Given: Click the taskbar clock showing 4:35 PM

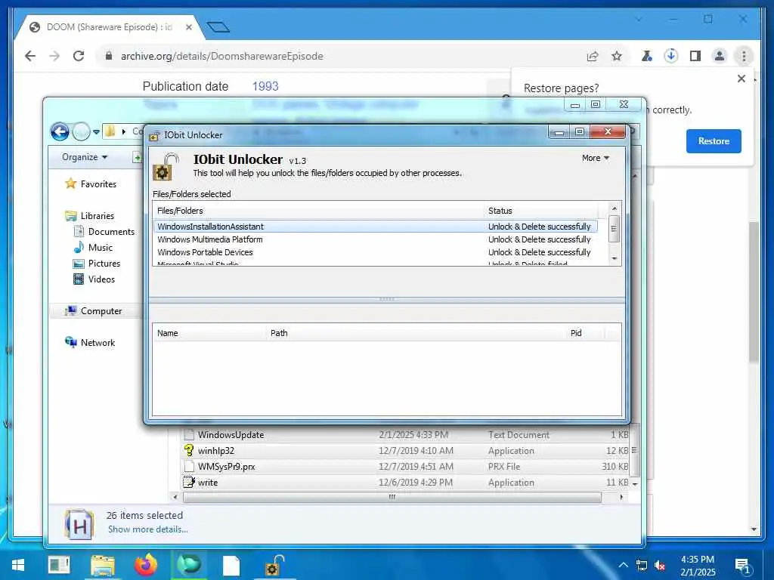Looking at the screenshot, I should [x=698, y=566].
